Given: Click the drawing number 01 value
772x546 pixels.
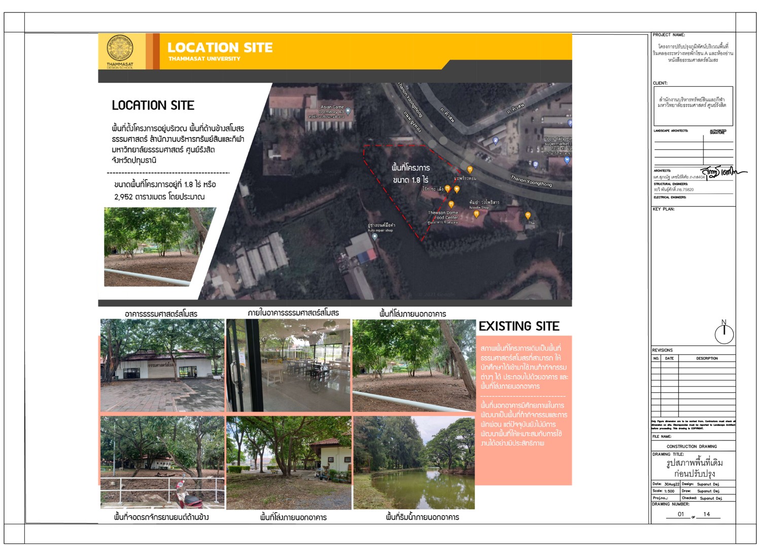Looking at the screenshot, I should (681, 514).
